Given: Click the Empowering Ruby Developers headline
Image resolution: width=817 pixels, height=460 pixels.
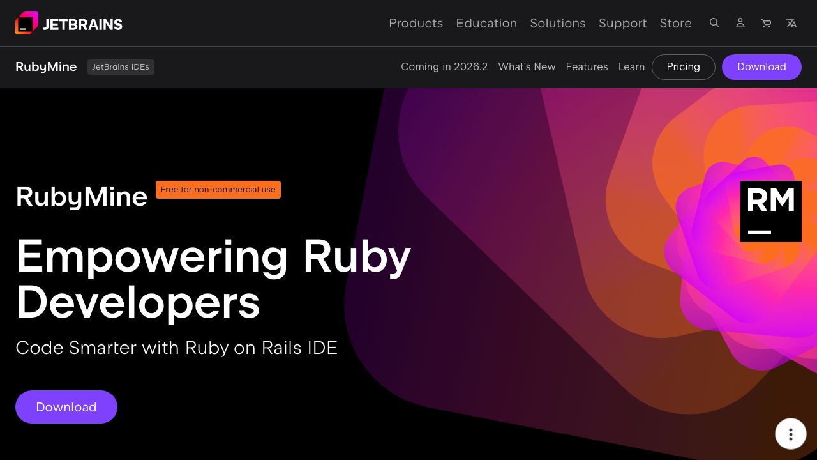Looking at the screenshot, I should [x=213, y=279].
